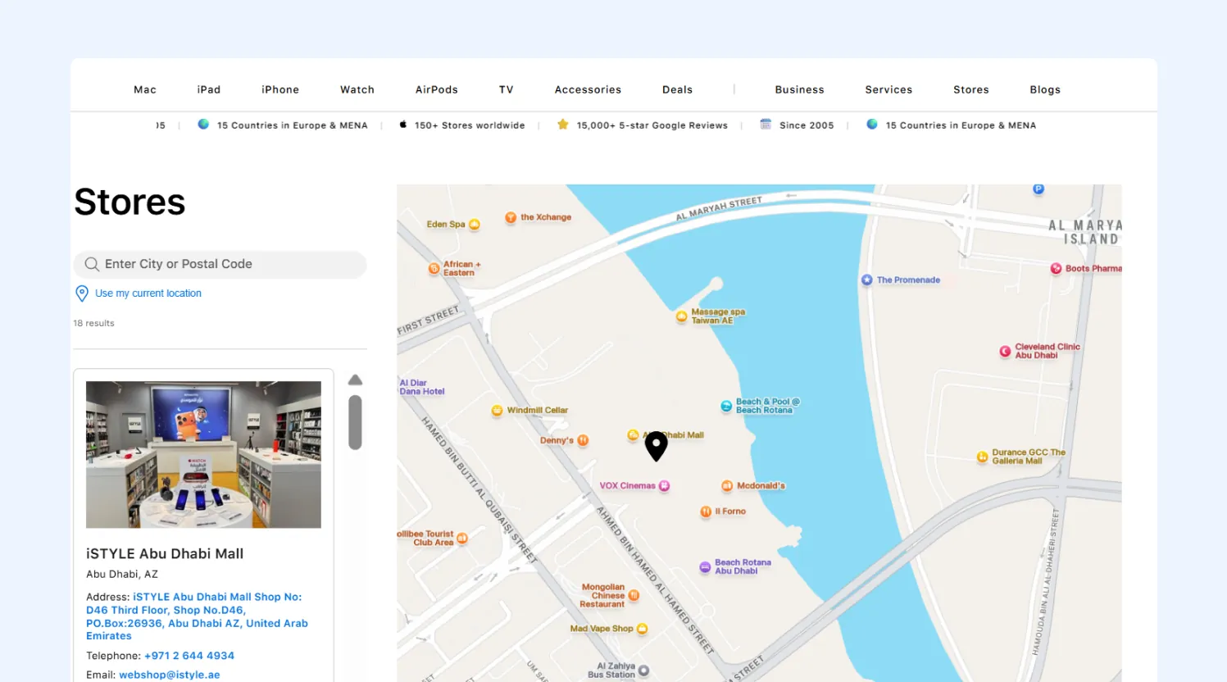Call telephone +971 2 644 4934
The height and width of the screenshot is (682, 1227).
(189, 656)
